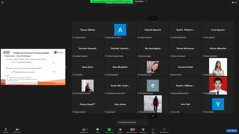Open the View Options dropdown
Viewport: 239px width, 134px height.
(x=141, y=1)
